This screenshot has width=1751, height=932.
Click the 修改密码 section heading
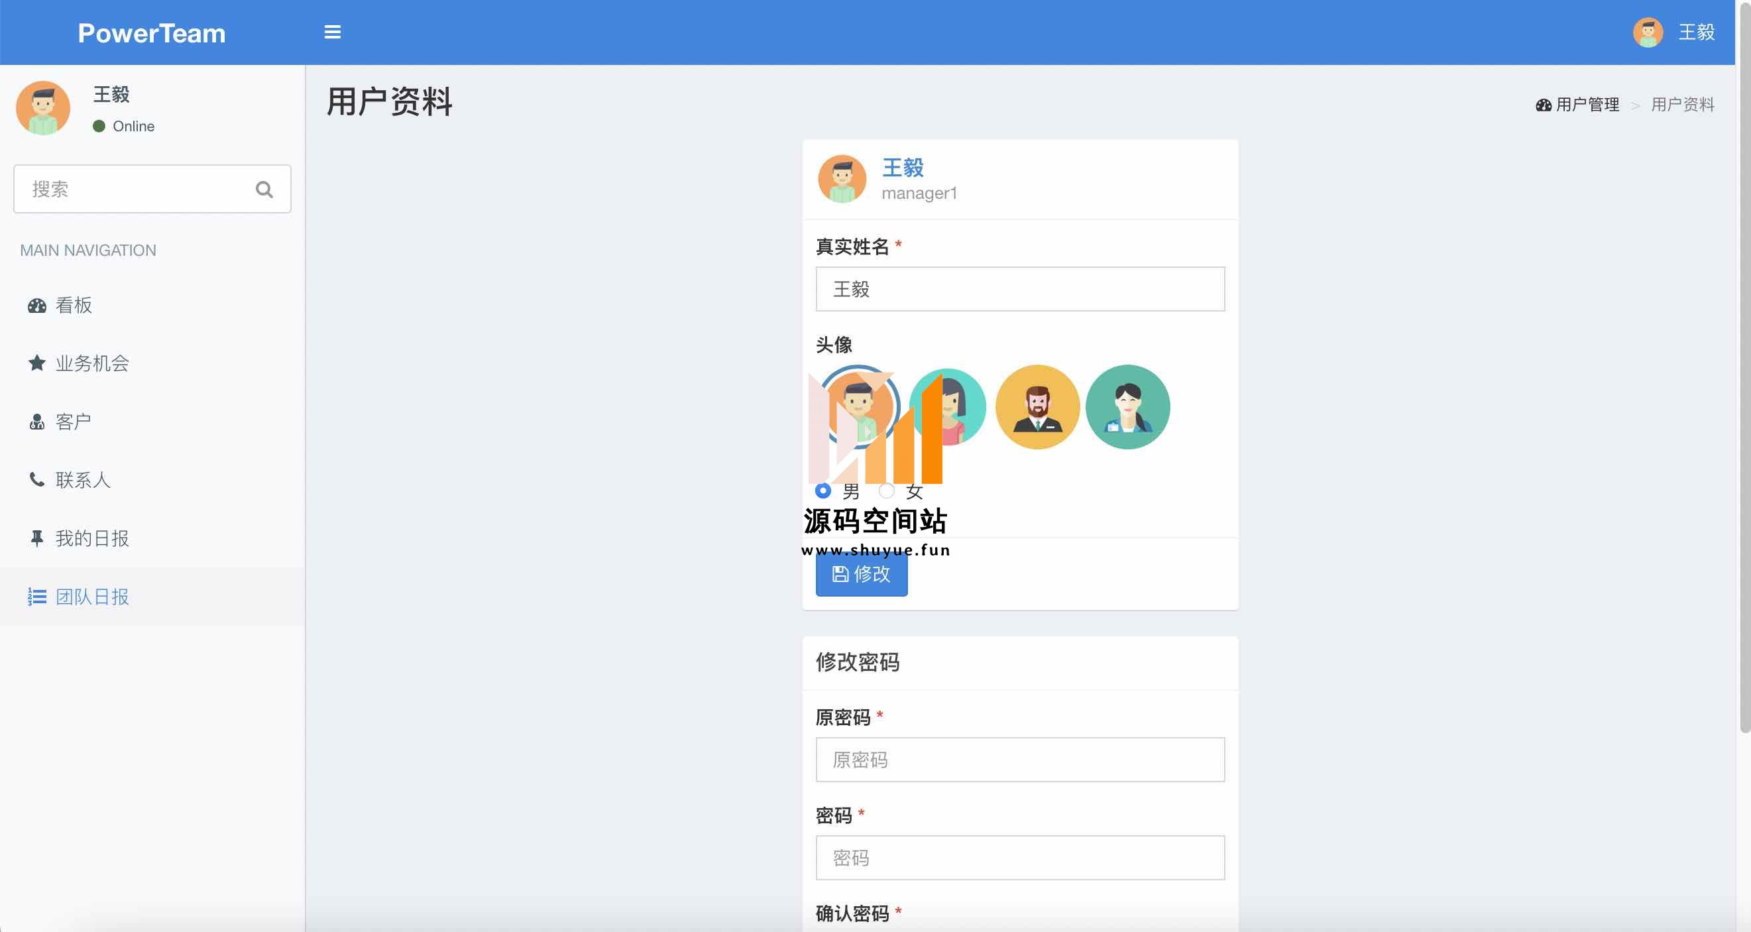pyautogui.click(x=857, y=662)
